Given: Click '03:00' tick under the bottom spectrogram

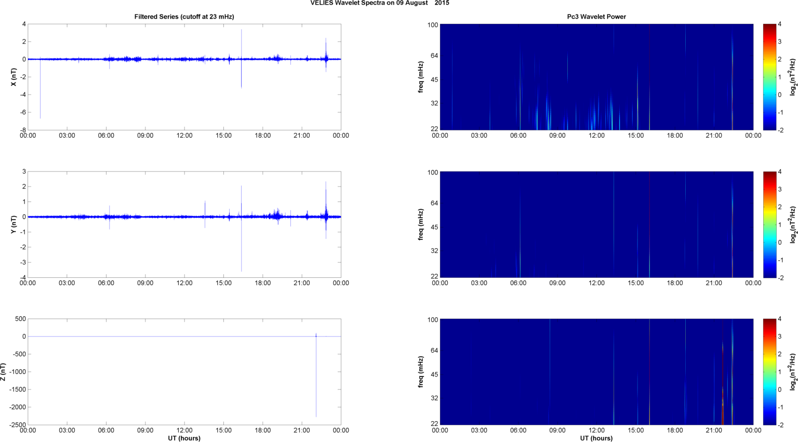Looking at the screenshot, I should pos(479,431).
